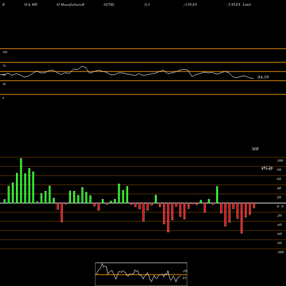Click the MR axis label -40
Screen dimensions: 286x286
279,225
